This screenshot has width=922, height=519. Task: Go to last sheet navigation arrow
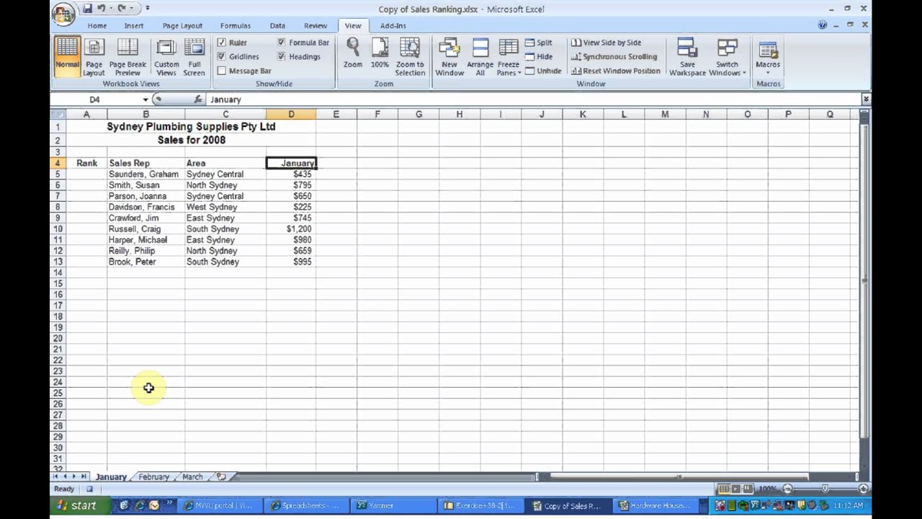(x=84, y=476)
